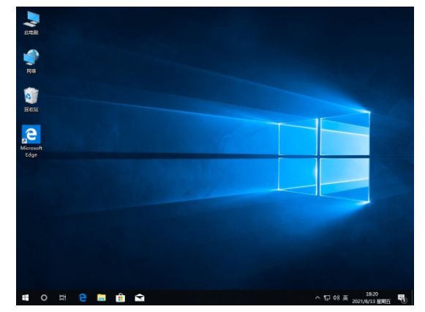Select the 网络 (Network) desktop icon

[31, 62]
